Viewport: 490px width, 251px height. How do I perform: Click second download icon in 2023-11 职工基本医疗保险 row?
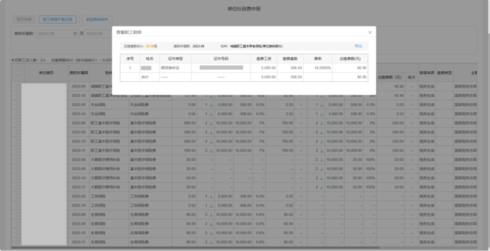(322, 150)
